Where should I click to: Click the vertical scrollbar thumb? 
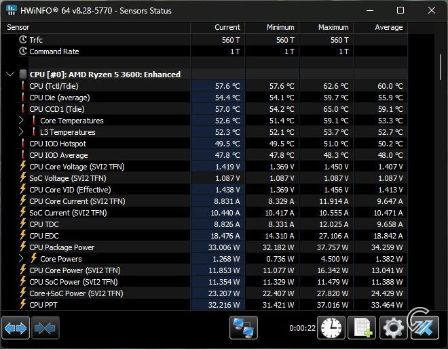441,67
